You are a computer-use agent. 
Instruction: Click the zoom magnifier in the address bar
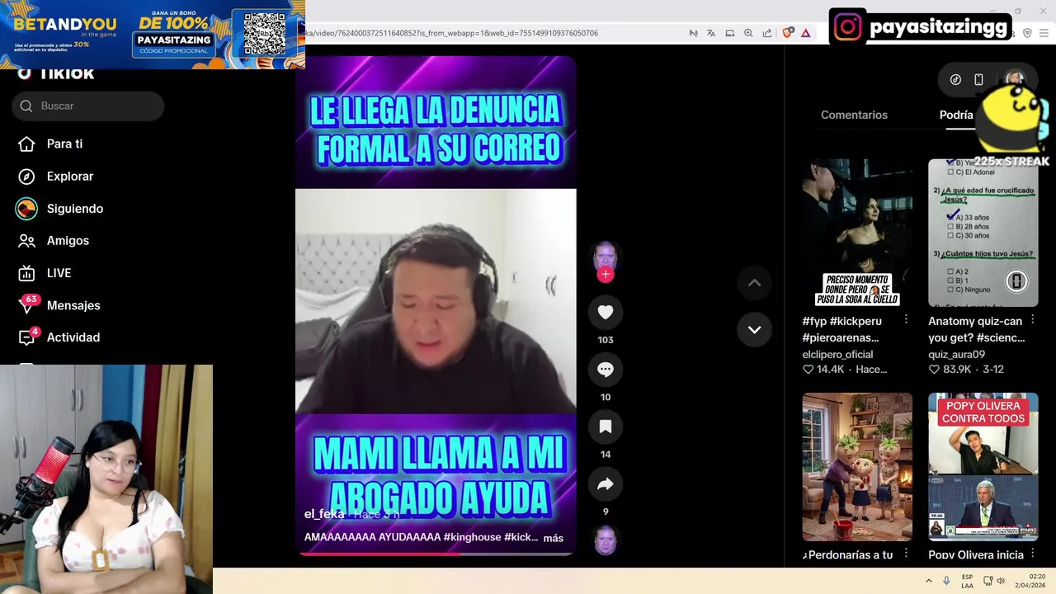click(748, 33)
